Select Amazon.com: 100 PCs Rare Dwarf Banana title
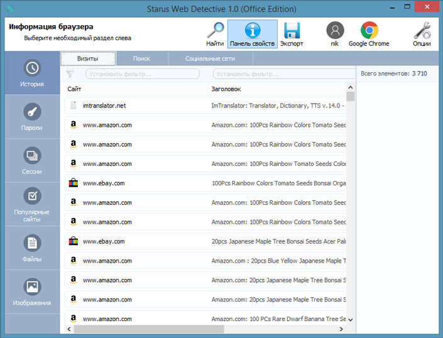Image resolution: width=443 pixels, height=338 pixels. [278, 319]
